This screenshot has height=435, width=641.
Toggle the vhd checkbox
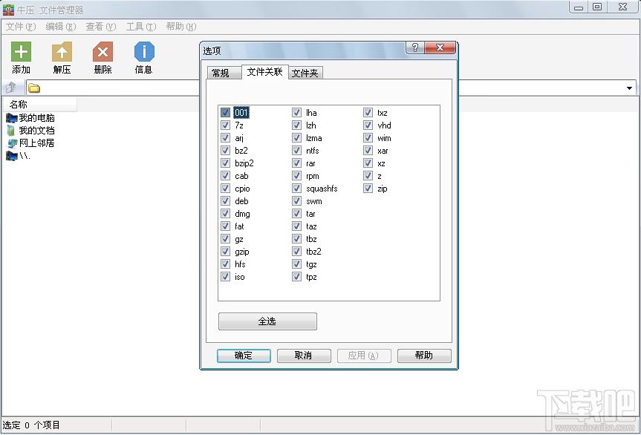[368, 125]
